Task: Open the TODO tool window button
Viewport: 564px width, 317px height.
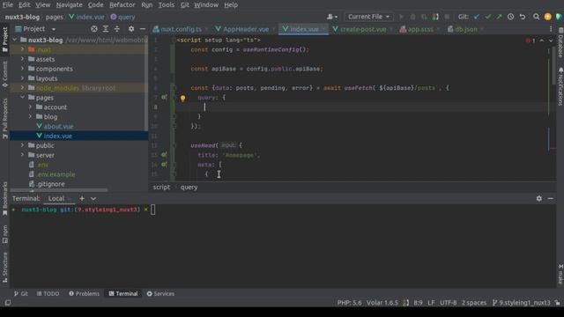Action: [x=48, y=293]
